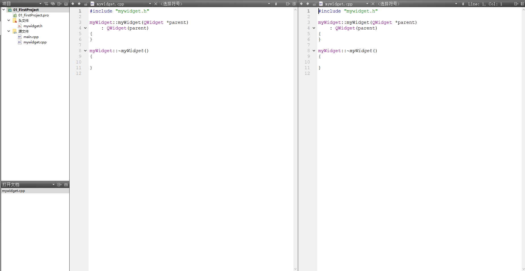Open right editor's 选择符号 symbol dropdown
Screen dimensions: 525x271
click(418, 4)
